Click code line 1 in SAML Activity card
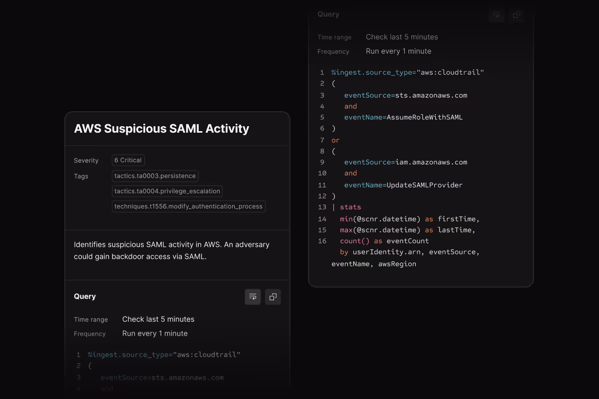Screen dimensions: 599x399 [164, 355]
